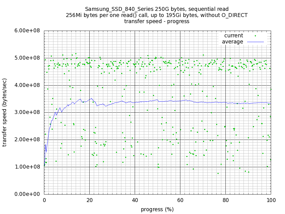
Task: Click the '20' x-axis tick label
Action: tap(89, 200)
